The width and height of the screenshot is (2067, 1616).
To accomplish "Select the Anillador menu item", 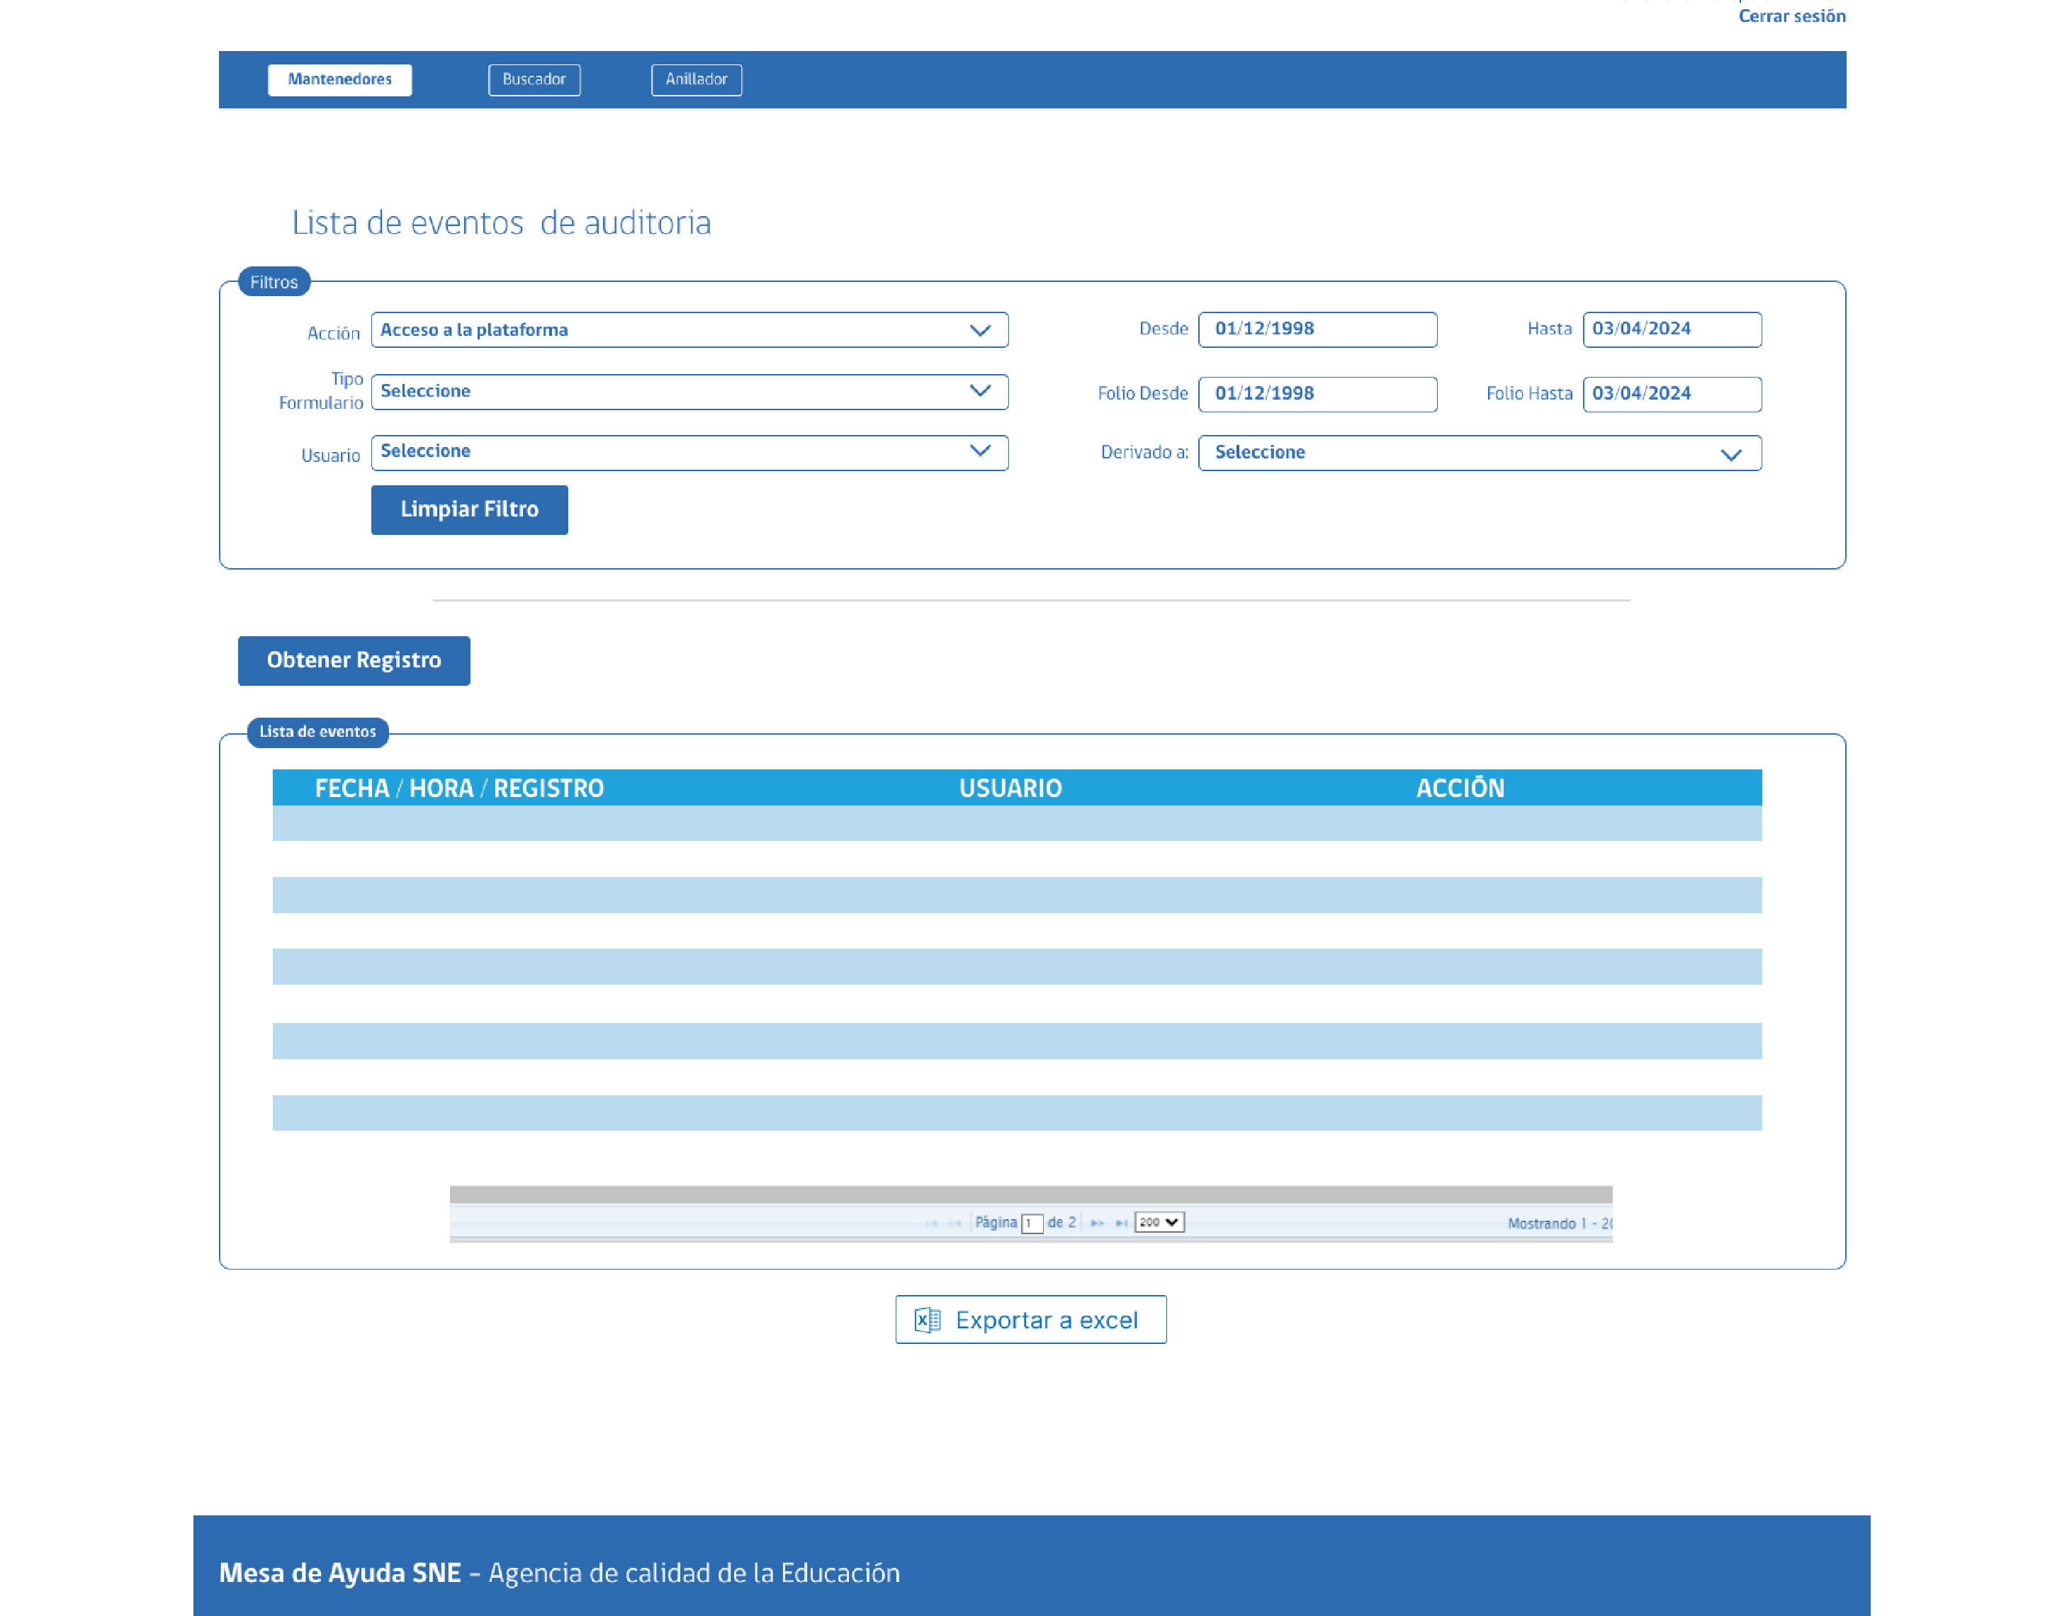I will (697, 79).
